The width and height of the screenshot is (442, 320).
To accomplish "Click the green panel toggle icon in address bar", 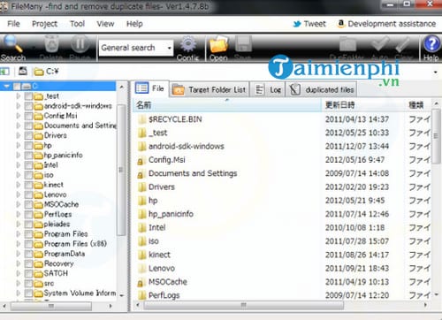I will [x=4, y=71].
